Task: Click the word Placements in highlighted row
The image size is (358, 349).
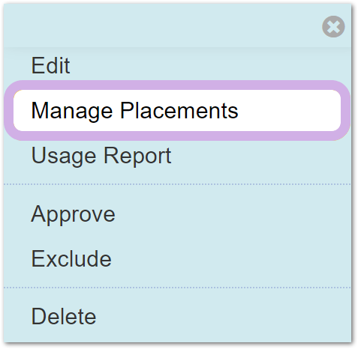Action: [x=179, y=110]
